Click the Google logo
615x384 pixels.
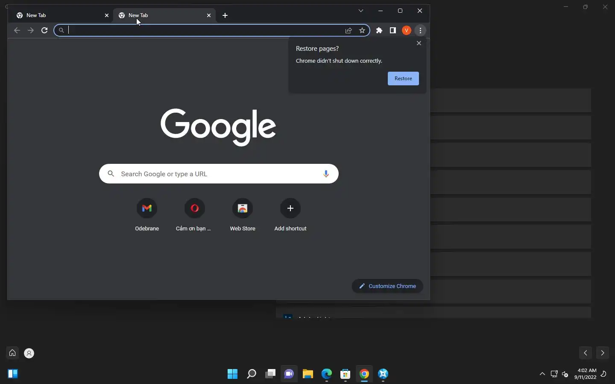pyautogui.click(x=218, y=127)
